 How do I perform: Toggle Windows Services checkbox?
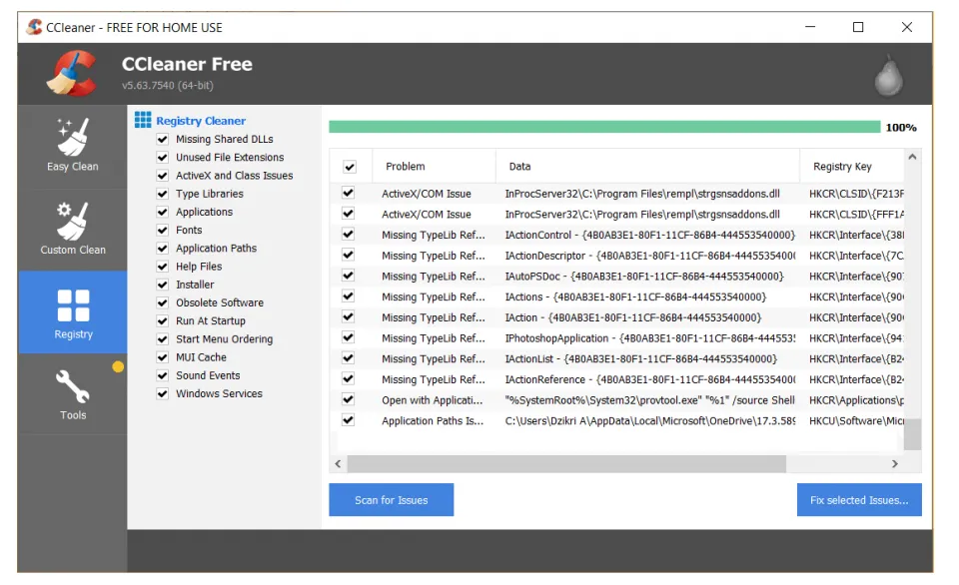pos(163,394)
